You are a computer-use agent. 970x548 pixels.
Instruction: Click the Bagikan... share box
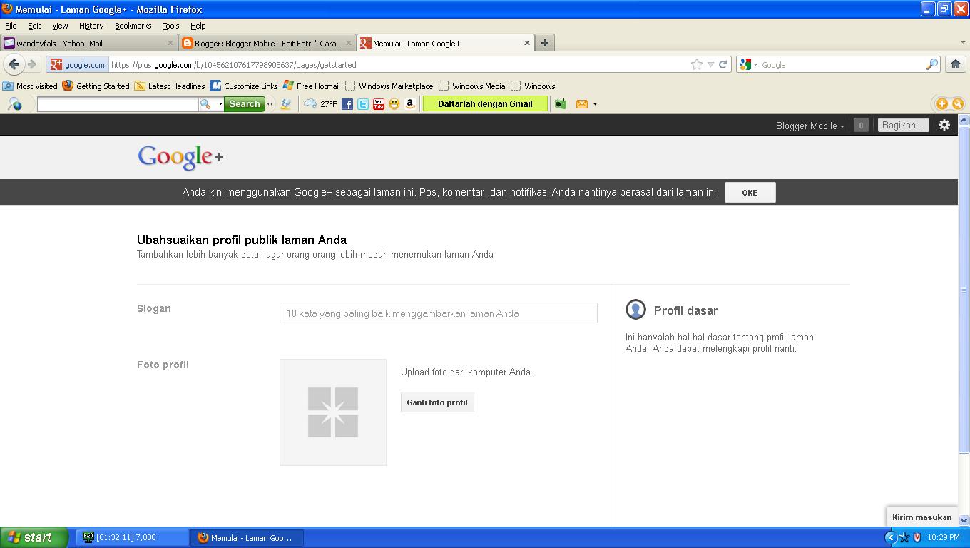[903, 125]
